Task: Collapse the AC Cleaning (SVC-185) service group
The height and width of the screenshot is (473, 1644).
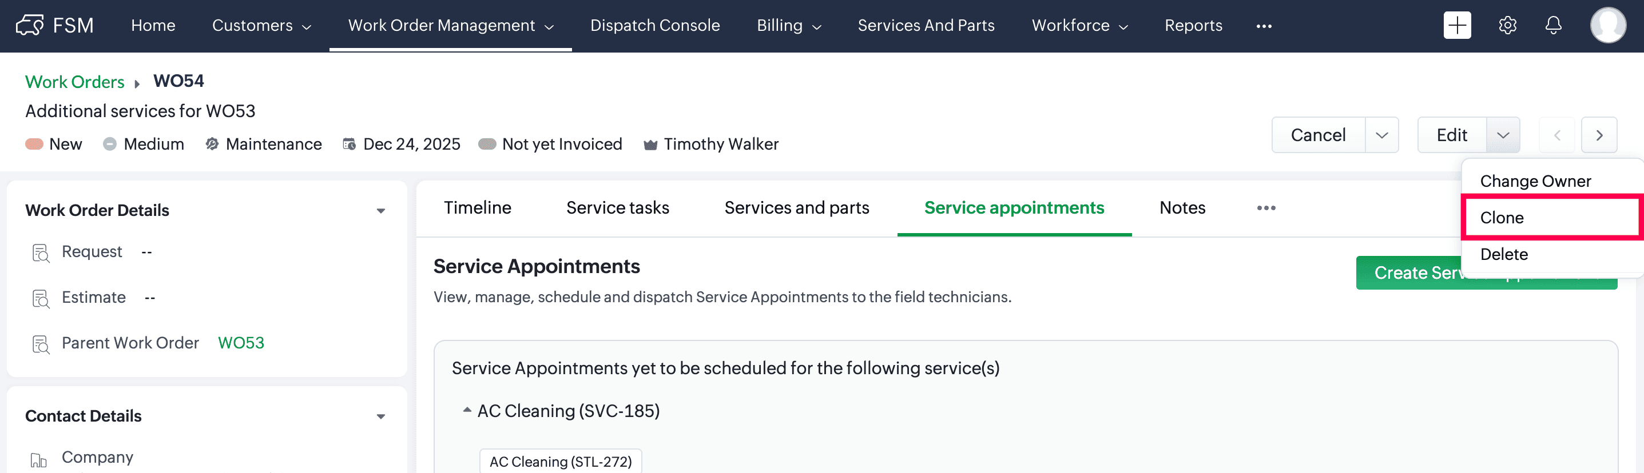Action: click(467, 411)
